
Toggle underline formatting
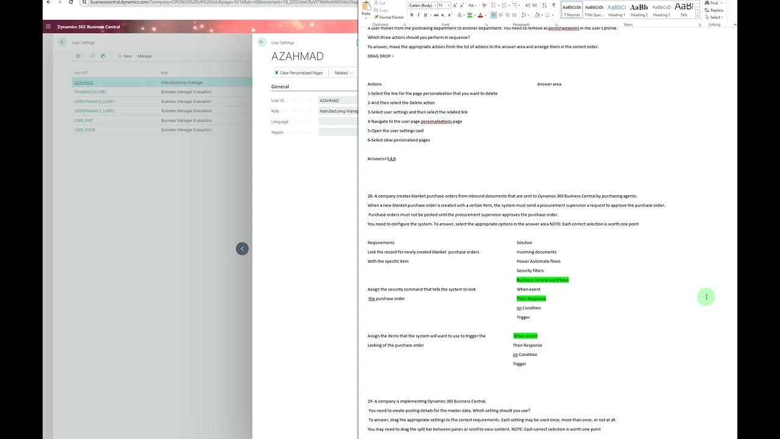(425, 15)
